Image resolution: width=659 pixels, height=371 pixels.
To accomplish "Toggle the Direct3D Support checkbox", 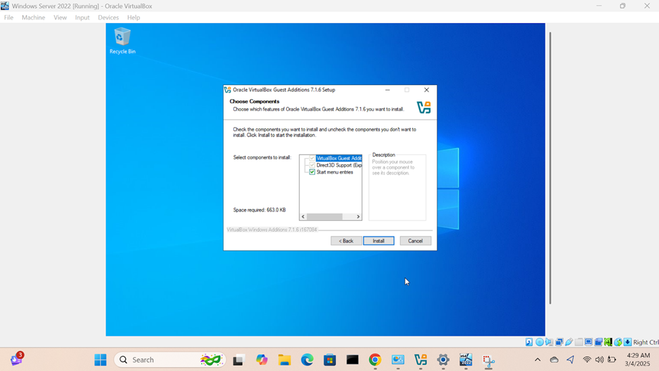I will 312,165.
